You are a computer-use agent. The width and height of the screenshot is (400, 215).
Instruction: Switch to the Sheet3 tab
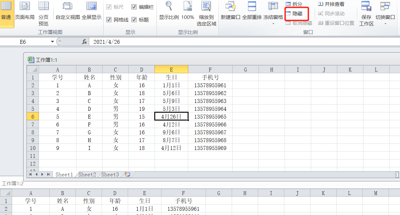[110, 174]
